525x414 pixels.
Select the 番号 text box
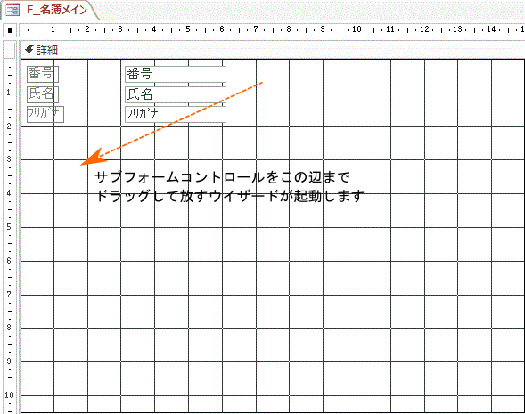176,74
